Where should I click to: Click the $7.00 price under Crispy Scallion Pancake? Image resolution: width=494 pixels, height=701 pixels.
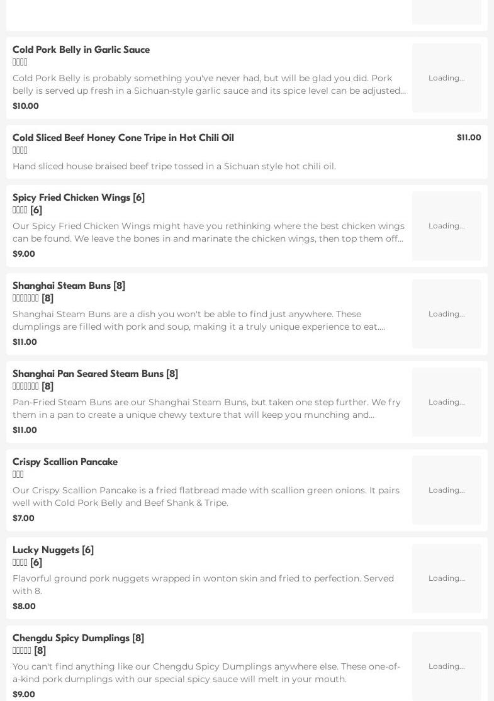tap(23, 518)
